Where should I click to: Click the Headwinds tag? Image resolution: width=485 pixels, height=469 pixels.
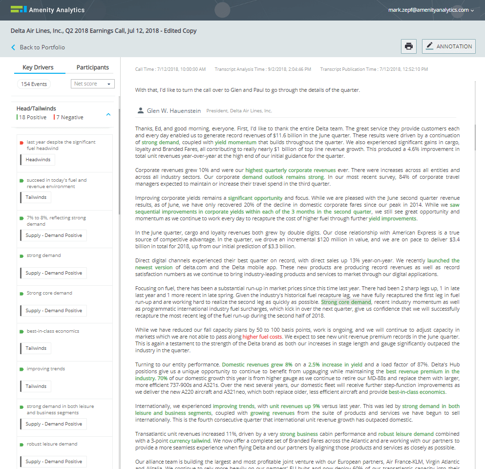(38, 160)
